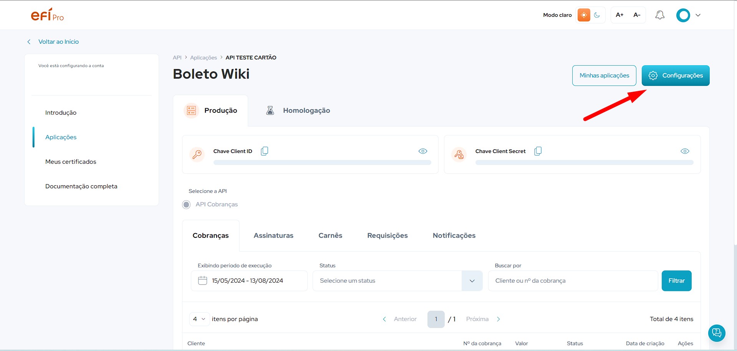
Task: Click page number 1 box
Action: click(x=436, y=319)
